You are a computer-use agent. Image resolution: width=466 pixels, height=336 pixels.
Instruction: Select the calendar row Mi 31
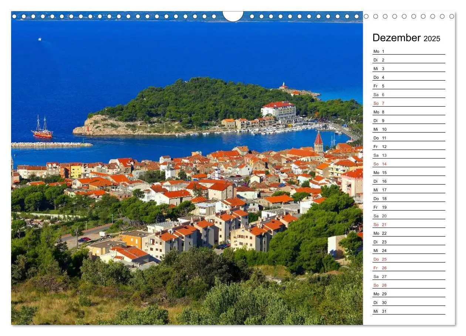point(409,311)
